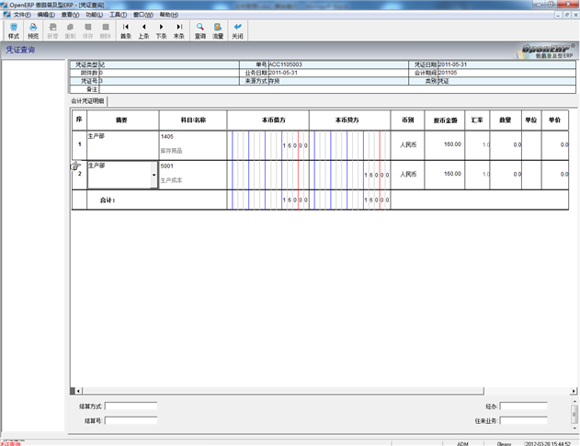580x446 pixels.
Task: Select the 1405 库存商品 account cell
Action: [x=192, y=143]
